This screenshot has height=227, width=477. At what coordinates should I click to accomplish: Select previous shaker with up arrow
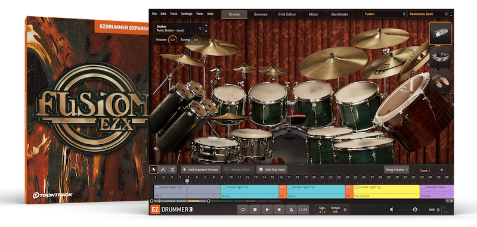pyautogui.click(x=206, y=26)
